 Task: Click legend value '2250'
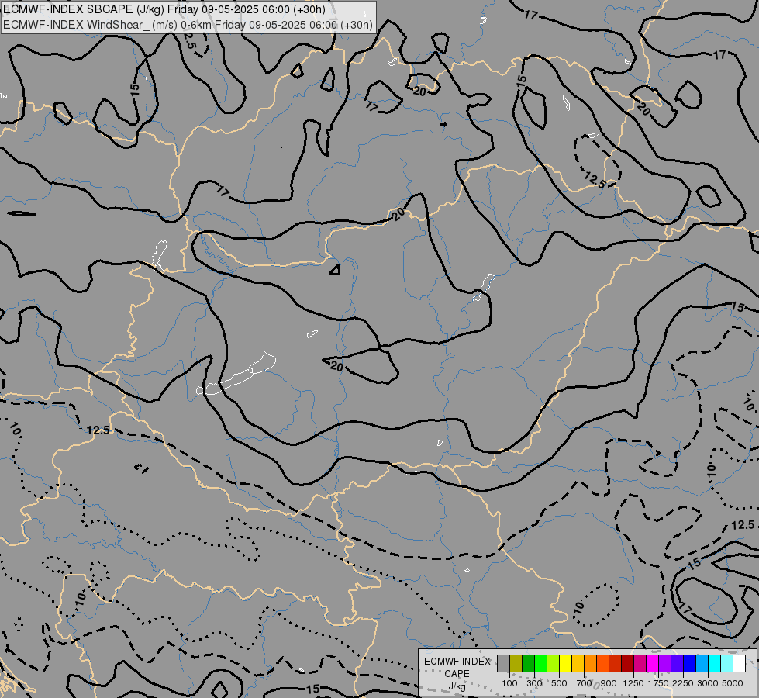click(x=683, y=683)
